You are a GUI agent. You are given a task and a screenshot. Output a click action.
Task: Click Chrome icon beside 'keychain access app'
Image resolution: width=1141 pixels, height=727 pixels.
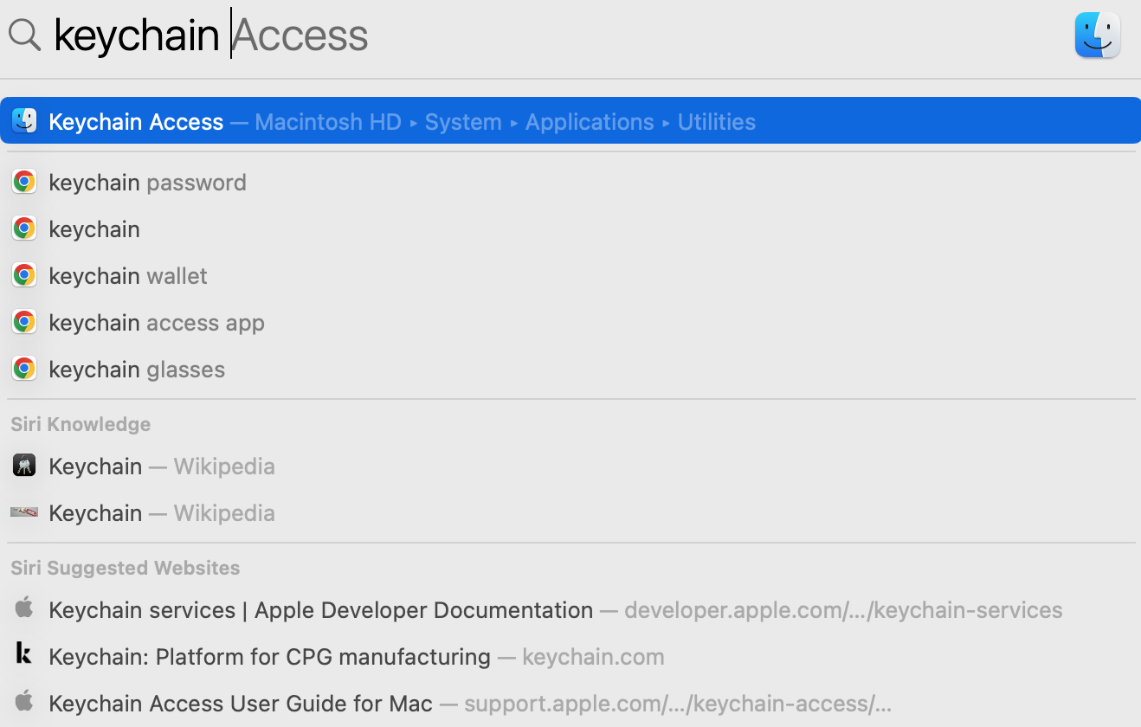pos(24,322)
